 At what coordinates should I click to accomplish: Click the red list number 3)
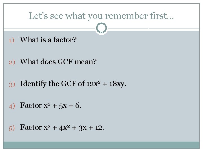pos(12,85)
